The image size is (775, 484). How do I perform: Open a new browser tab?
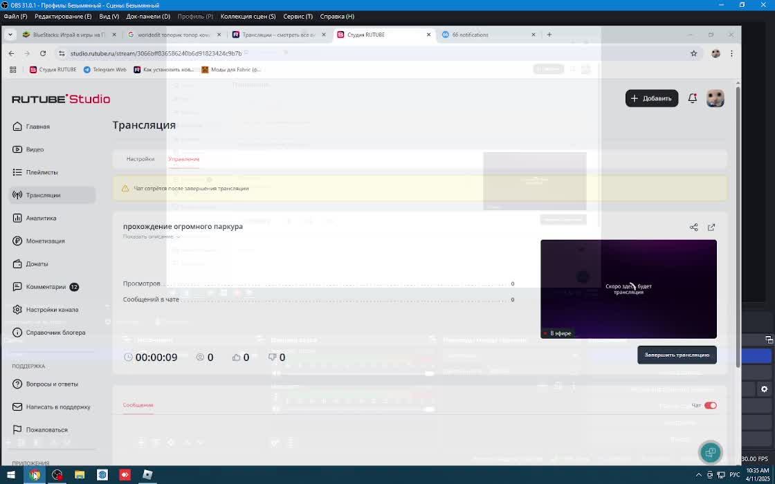[549, 35]
